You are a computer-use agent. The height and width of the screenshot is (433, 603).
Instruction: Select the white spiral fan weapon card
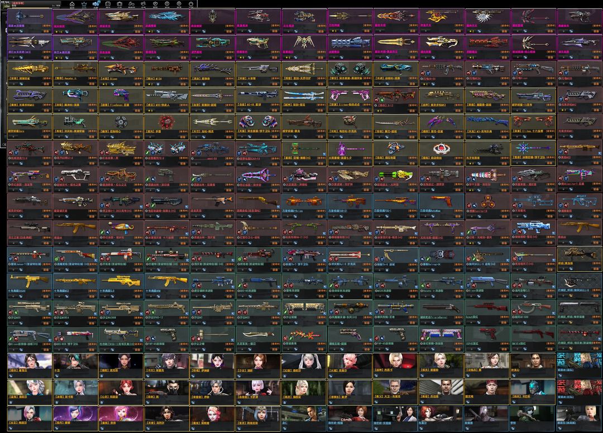487,21
